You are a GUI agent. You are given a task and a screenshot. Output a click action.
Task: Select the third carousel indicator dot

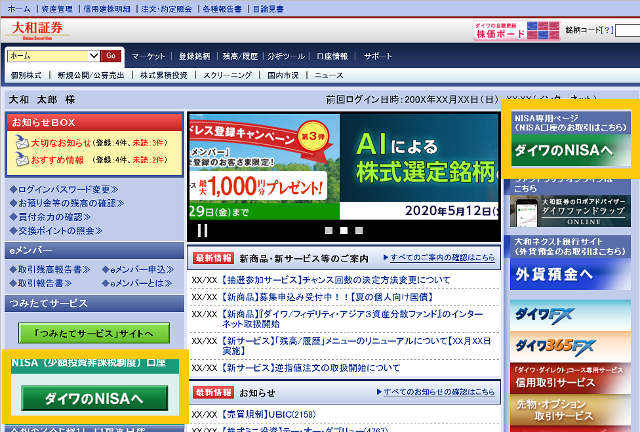coord(359,230)
